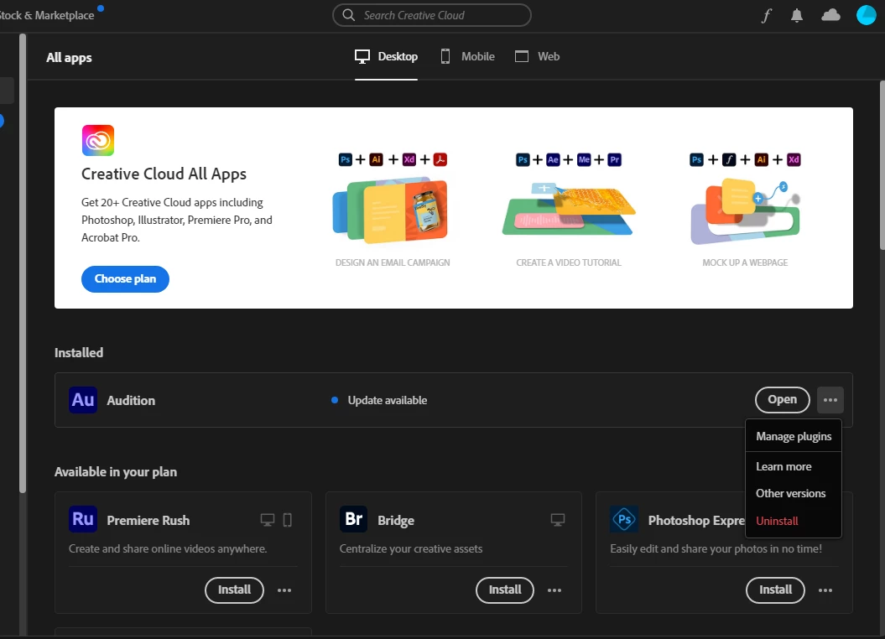Open Premiere Rush more options menu

tap(284, 590)
